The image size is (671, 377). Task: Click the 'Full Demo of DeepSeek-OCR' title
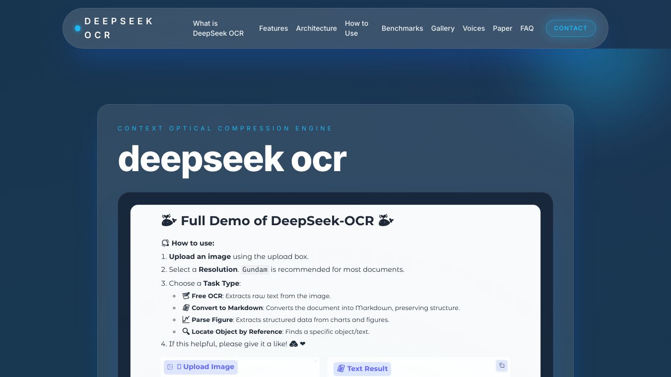tap(277, 221)
